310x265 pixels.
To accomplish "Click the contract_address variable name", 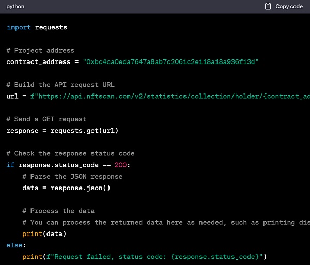I will click(x=38, y=62).
